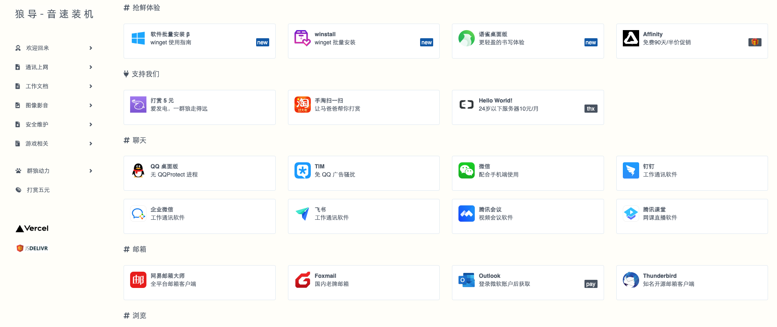
Task: Click the new badge on 软件批量安装 card
Action: coord(262,42)
